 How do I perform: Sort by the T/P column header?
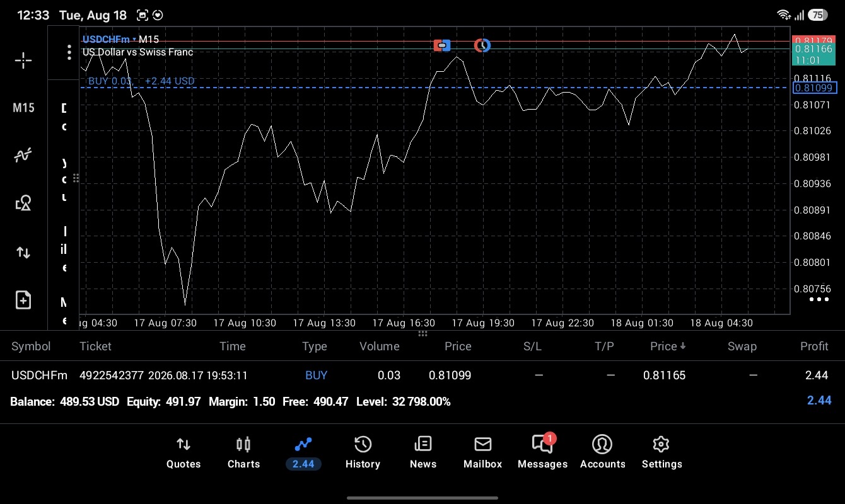tap(604, 346)
